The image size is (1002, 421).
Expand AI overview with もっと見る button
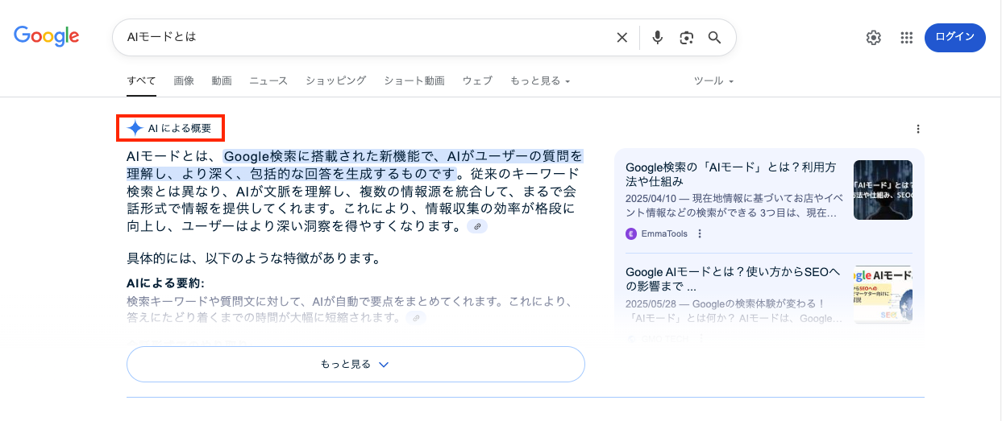click(355, 365)
